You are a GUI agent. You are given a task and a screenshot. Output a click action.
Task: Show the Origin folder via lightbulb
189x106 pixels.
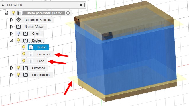[x=18, y=34]
